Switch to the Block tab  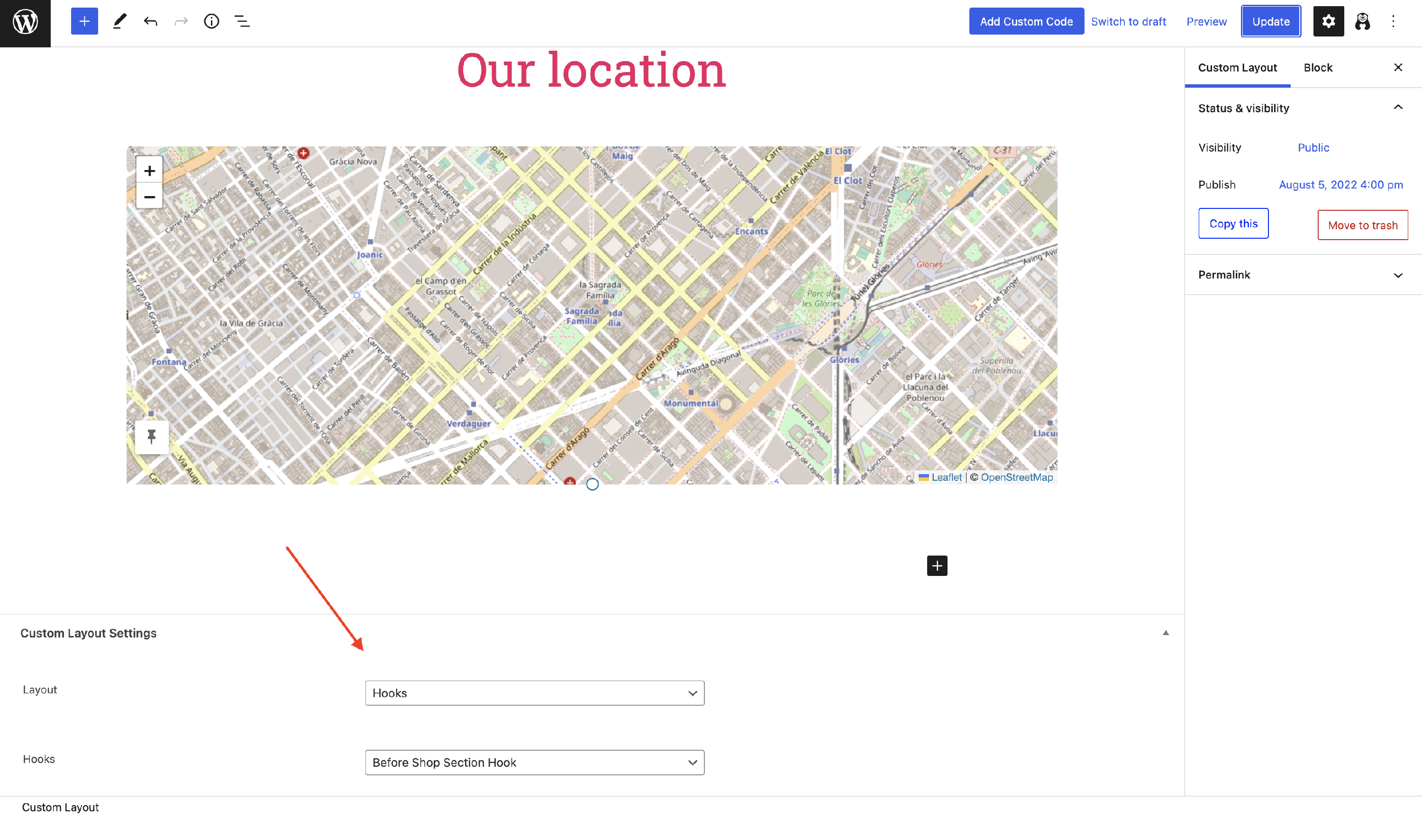coord(1318,67)
